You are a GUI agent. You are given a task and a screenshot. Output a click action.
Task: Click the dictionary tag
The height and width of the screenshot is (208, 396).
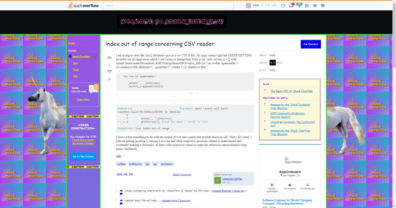[167, 164]
